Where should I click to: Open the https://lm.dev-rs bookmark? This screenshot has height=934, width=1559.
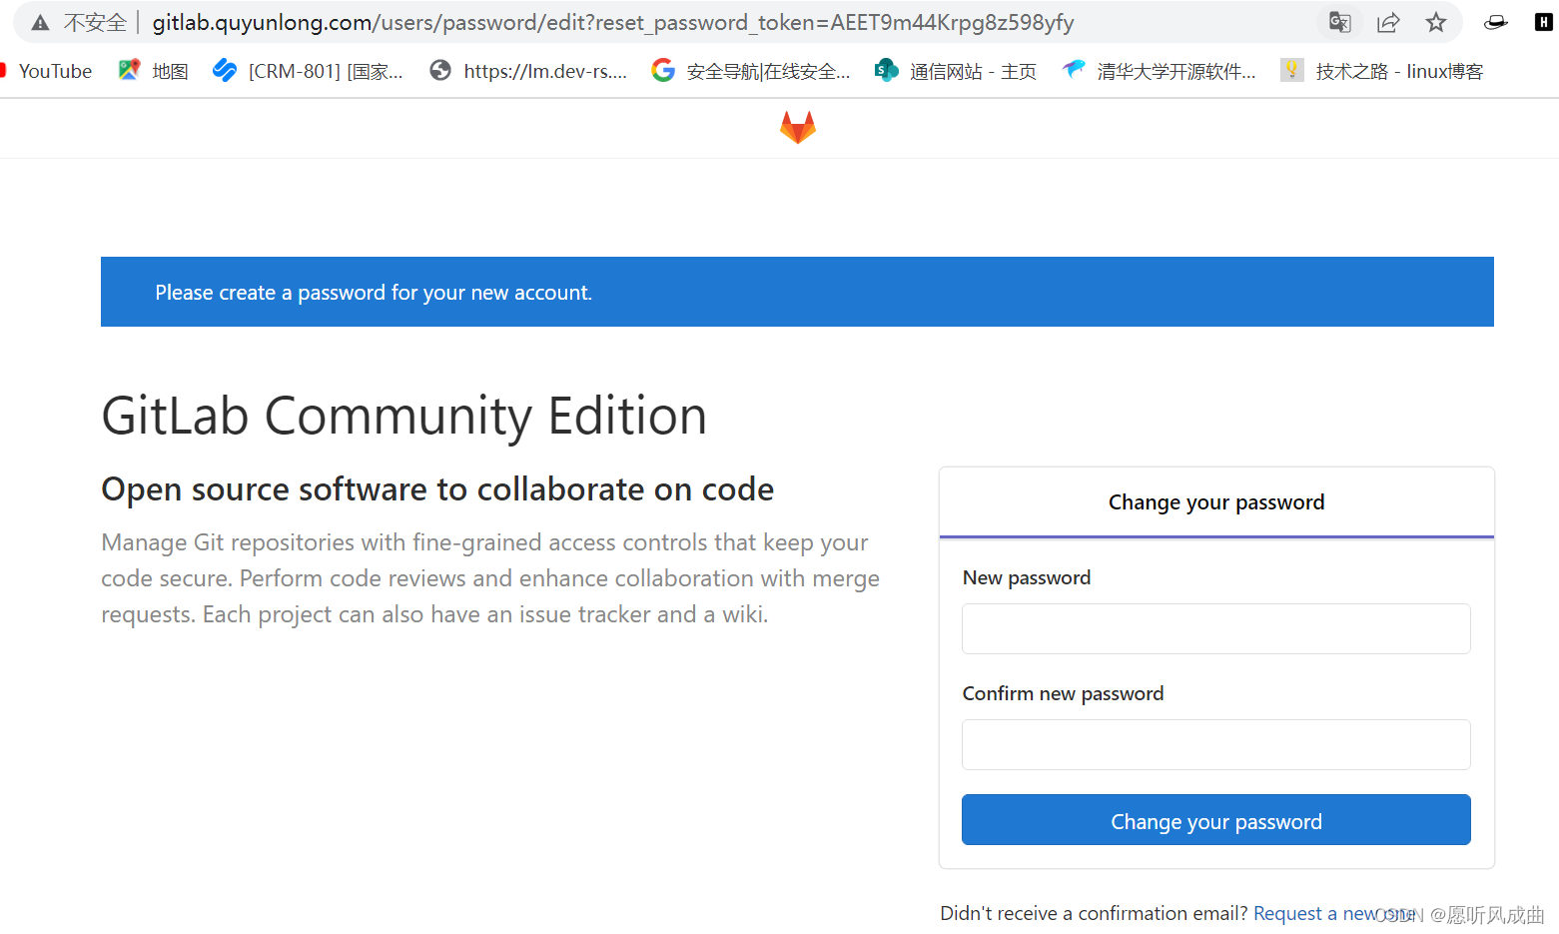pos(529,70)
